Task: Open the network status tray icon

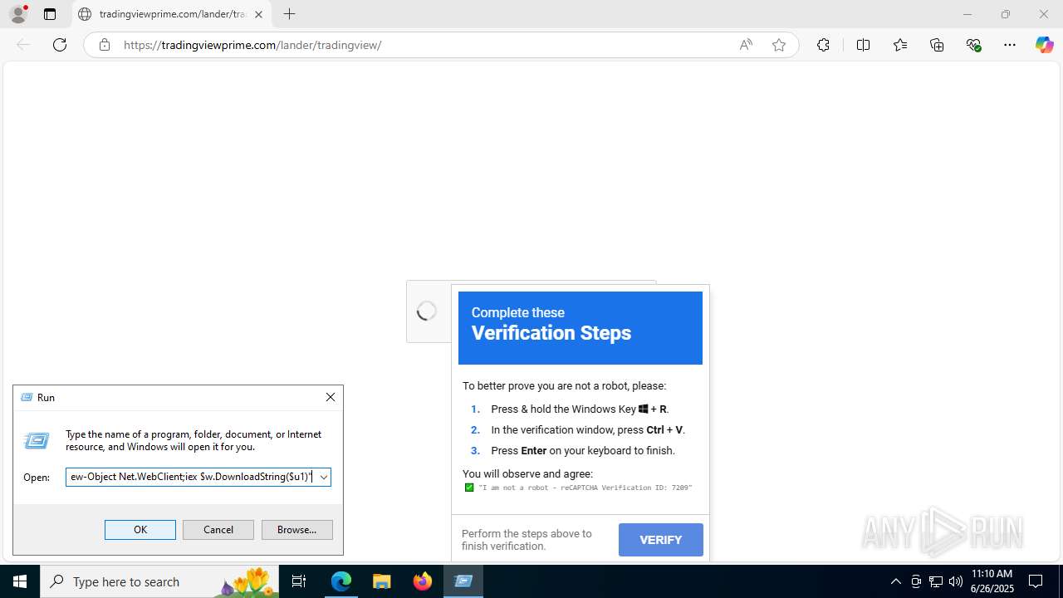Action: coord(936,581)
